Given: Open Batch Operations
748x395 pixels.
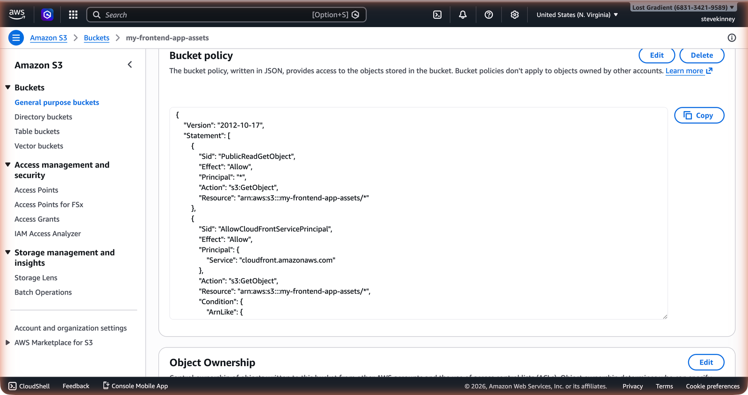Looking at the screenshot, I should pyautogui.click(x=43, y=292).
